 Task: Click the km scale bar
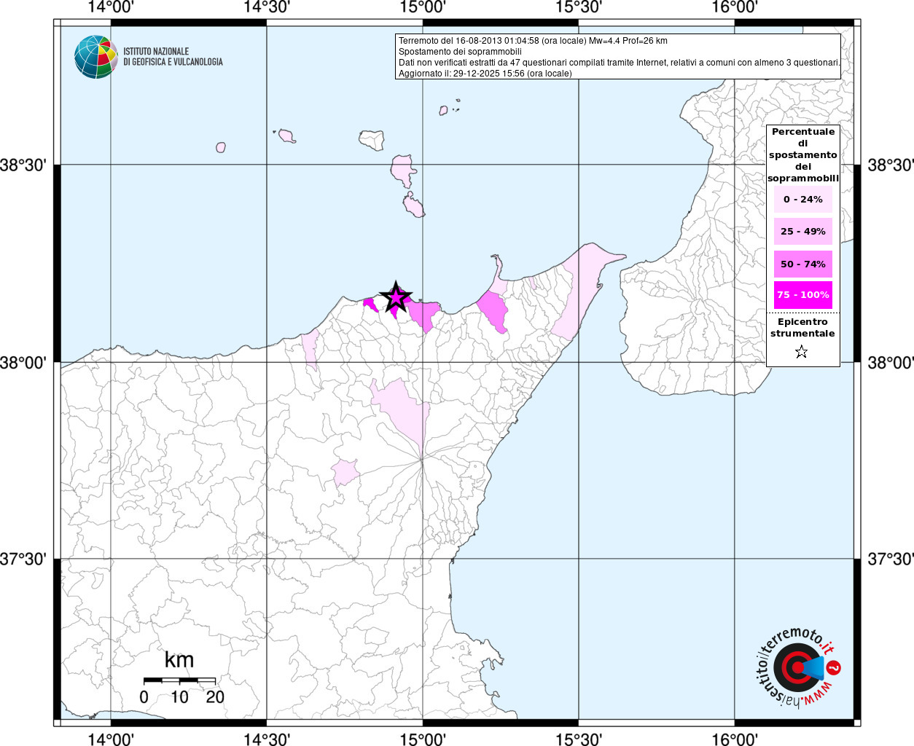[x=179, y=680]
